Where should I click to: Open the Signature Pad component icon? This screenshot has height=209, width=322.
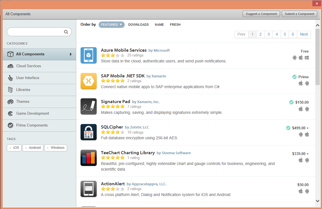(x=88, y=106)
